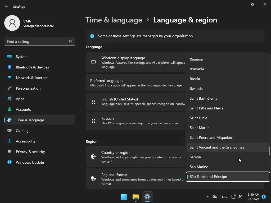The height and width of the screenshot is (203, 271).
Task: Go to Accessibility settings
Action: (40, 141)
